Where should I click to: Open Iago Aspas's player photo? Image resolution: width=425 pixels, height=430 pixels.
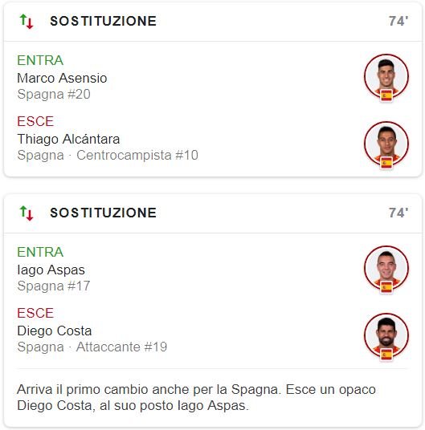pyautogui.click(x=386, y=268)
